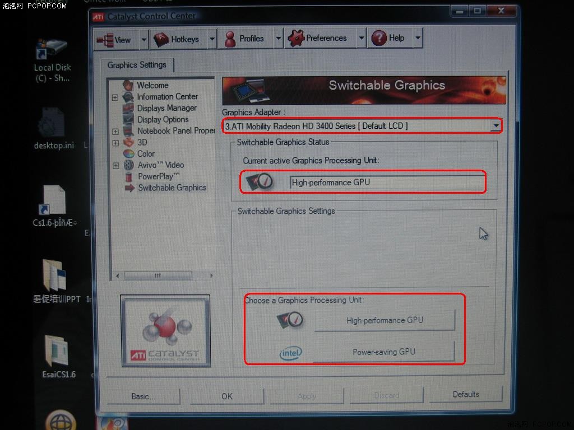The width and height of the screenshot is (574, 430).
Task: Click the Apply button
Action: click(x=307, y=396)
